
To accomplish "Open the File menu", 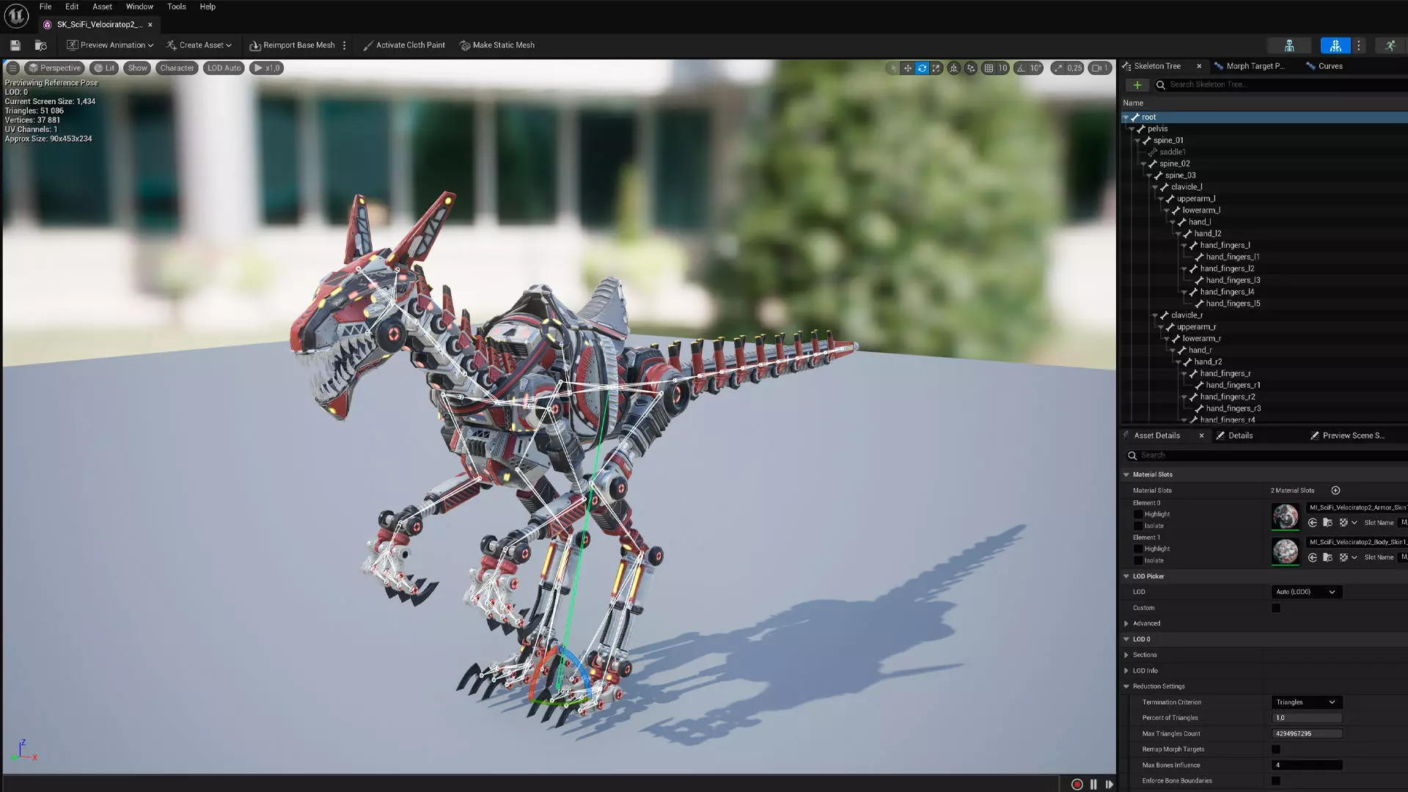I will 45,7.
